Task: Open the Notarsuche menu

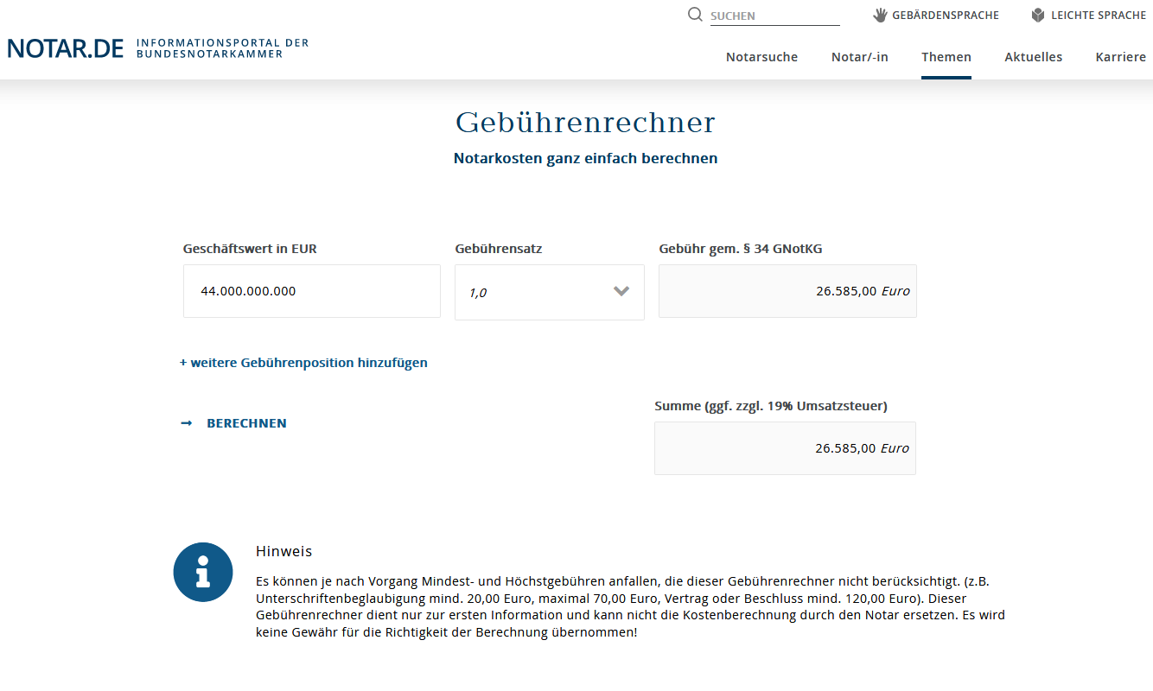Action: 761,57
